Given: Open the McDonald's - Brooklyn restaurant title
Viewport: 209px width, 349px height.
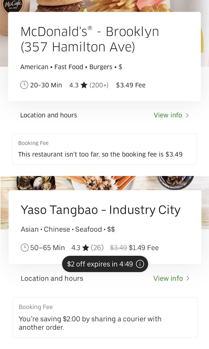Looking at the screenshot, I should click(x=90, y=39).
